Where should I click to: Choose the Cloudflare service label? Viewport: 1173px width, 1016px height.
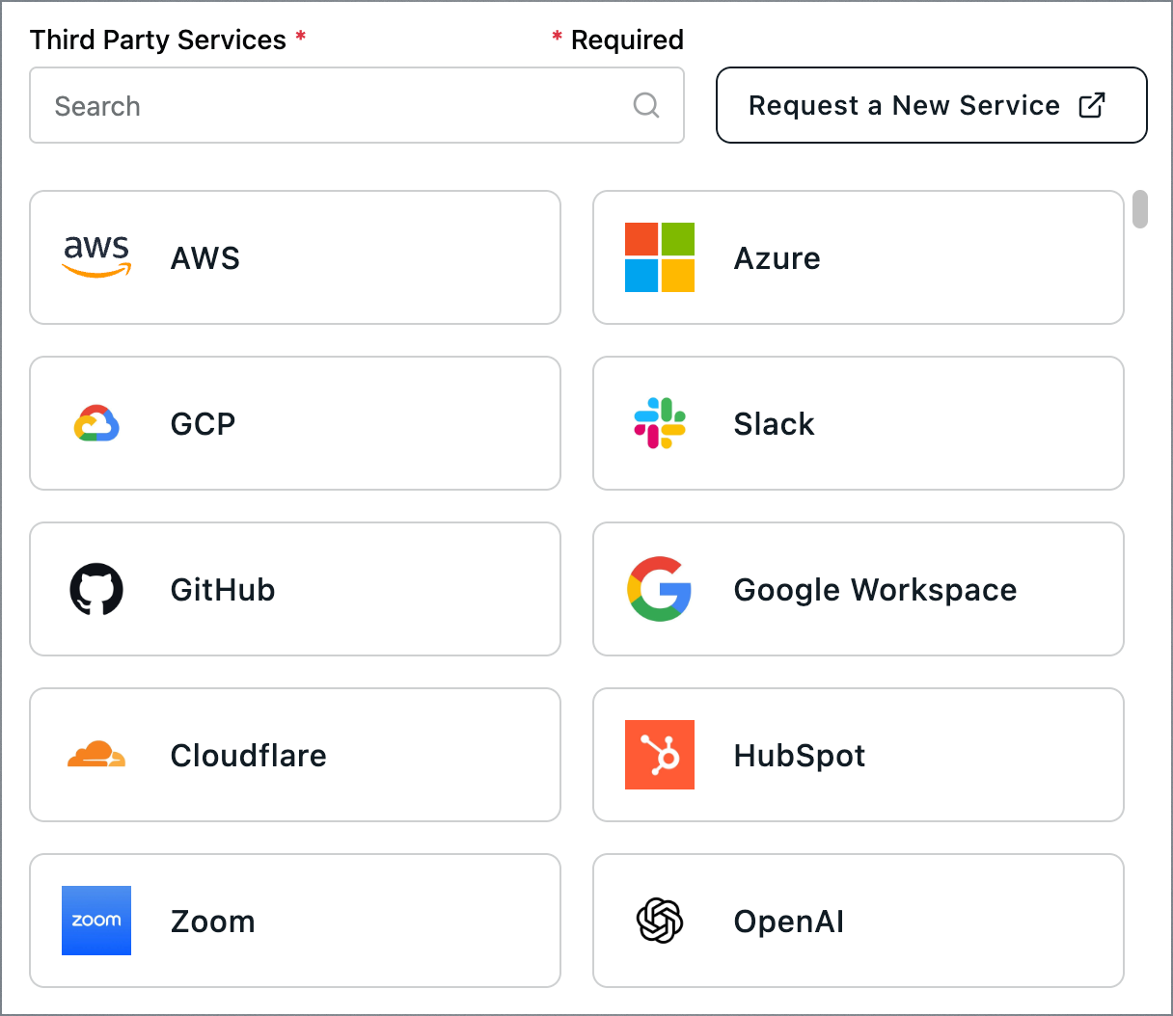point(248,755)
